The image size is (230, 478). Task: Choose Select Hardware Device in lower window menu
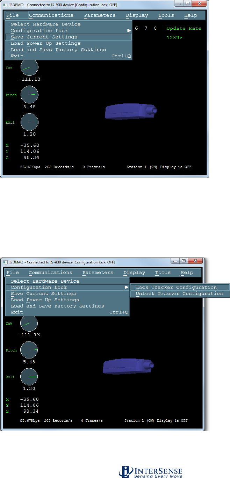67,281
